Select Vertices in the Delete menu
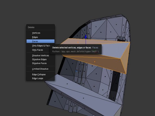The image size is (155, 116). 40,33
